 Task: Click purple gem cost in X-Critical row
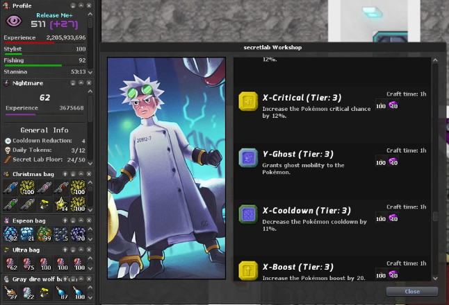393,105
